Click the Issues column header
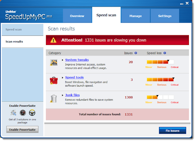 pos(128,53)
